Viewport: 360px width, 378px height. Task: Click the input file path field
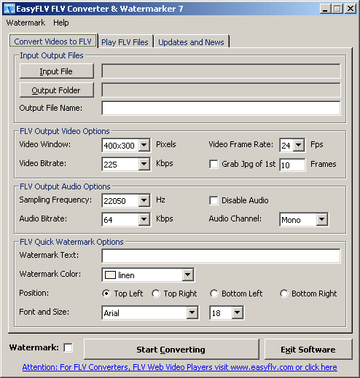[221, 71]
